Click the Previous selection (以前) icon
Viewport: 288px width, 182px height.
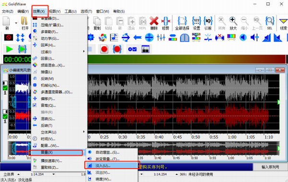click(x=208, y=23)
